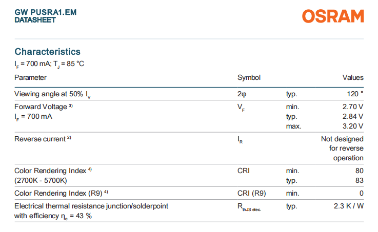Viewport: 378px width, 232px height.
Task: Click the Values column header
Action: coord(353,78)
